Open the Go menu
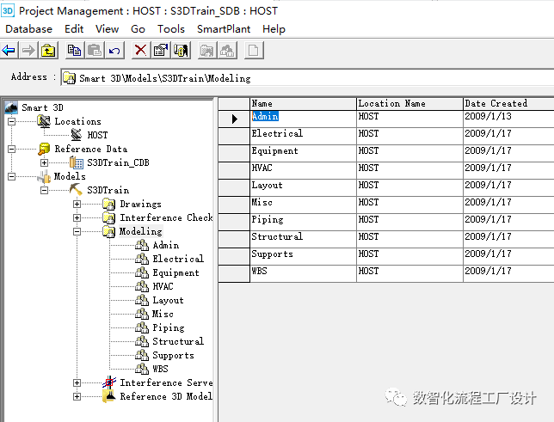 tap(138, 29)
